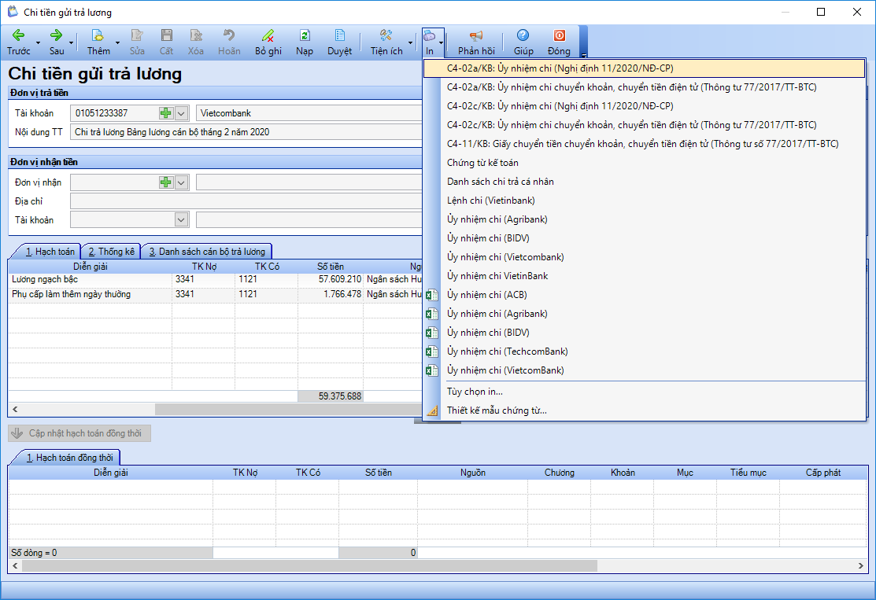
Task: Select C4-11/KB Giấy chuyển tiền chuyển khoản
Action: click(644, 144)
